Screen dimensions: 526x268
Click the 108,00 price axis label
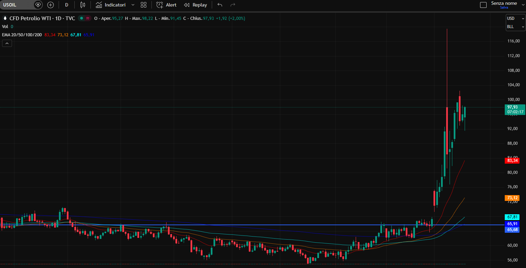pos(513,71)
